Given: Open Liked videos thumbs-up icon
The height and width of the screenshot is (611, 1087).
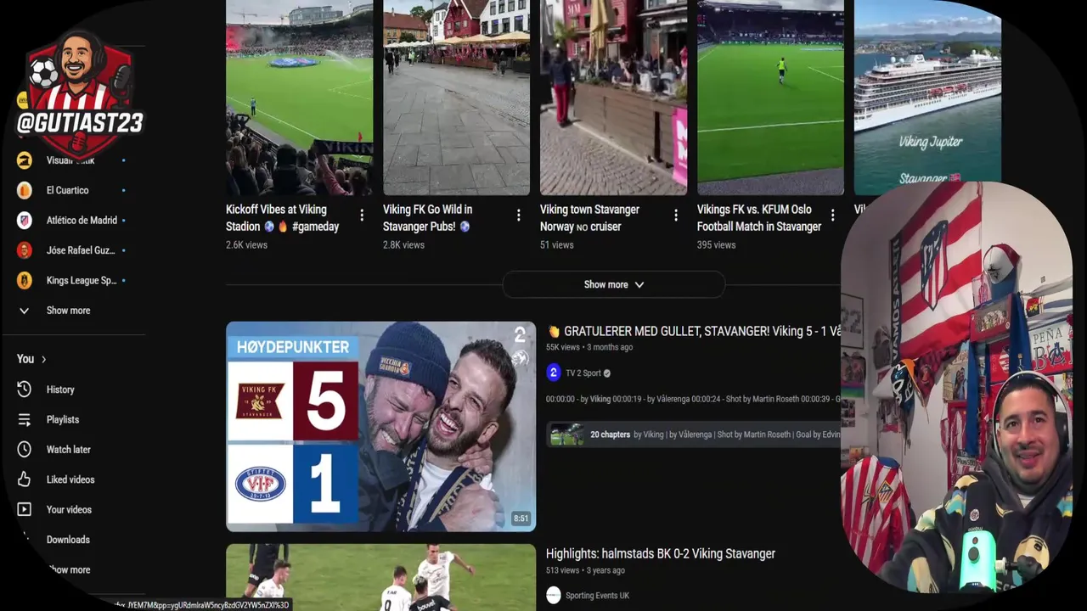Looking at the screenshot, I should [25, 479].
